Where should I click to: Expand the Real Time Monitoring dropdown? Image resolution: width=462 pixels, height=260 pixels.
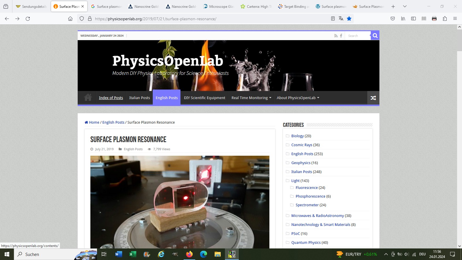pyautogui.click(x=251, y=98)
